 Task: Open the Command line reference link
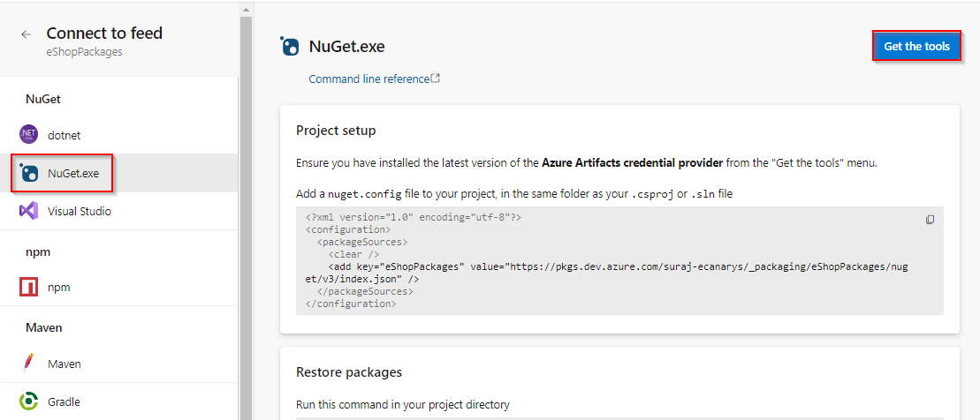click(369, 79)
